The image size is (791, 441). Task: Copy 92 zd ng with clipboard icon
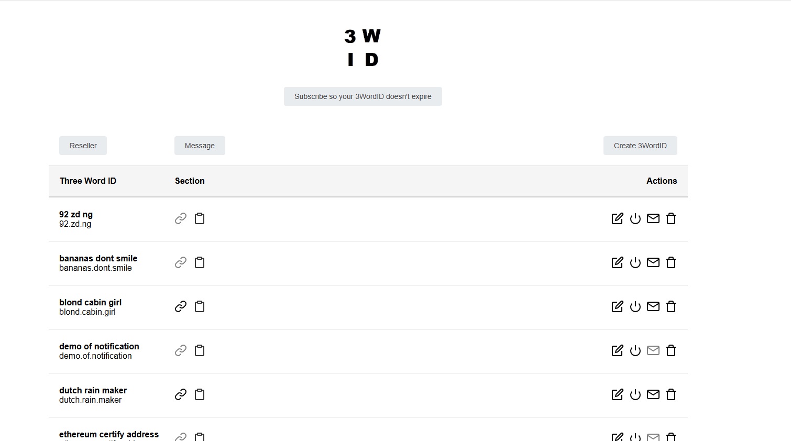click(x=200, y=218)
